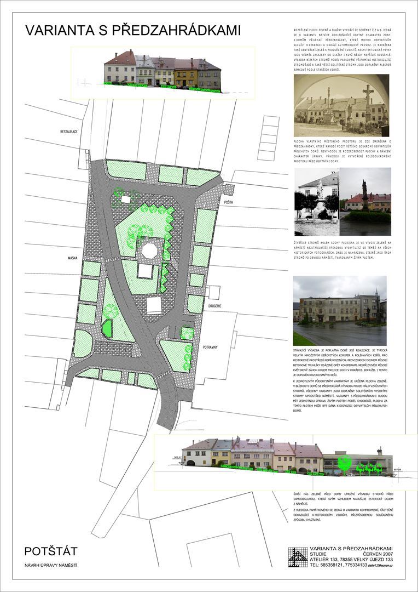Click the small white square near top trees
This screenshot has height=592, width=418.
(x=126, y=200)
